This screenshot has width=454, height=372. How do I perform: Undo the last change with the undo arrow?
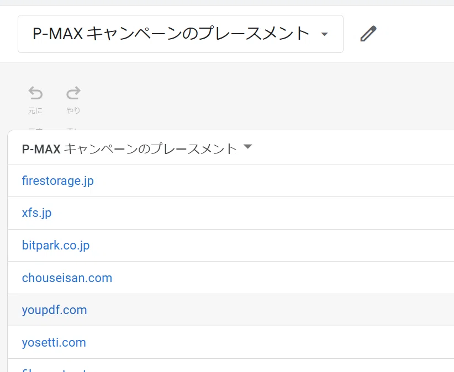point(35,93)
